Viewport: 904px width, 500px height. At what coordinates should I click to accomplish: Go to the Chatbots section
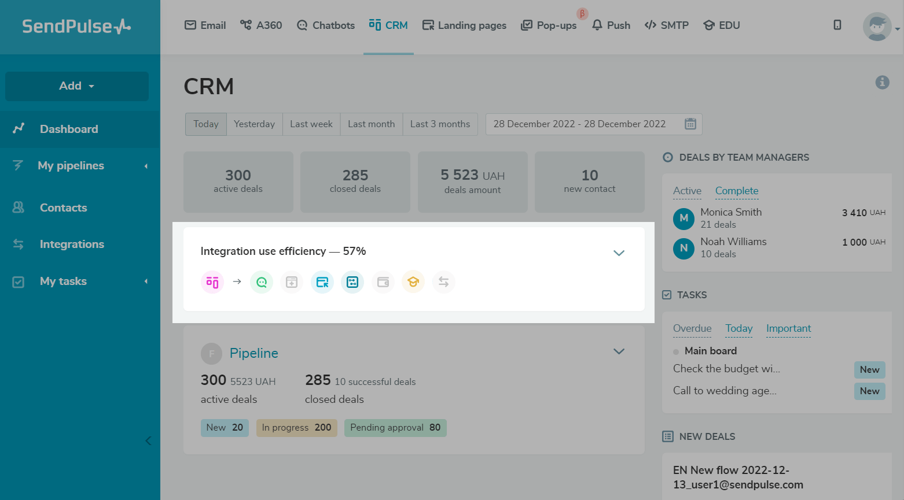pos(325,25)
